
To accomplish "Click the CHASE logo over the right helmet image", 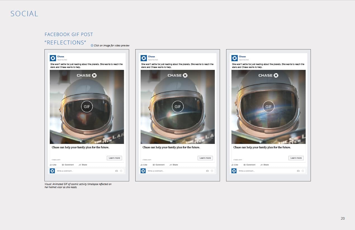I will (x=268, y=75).
